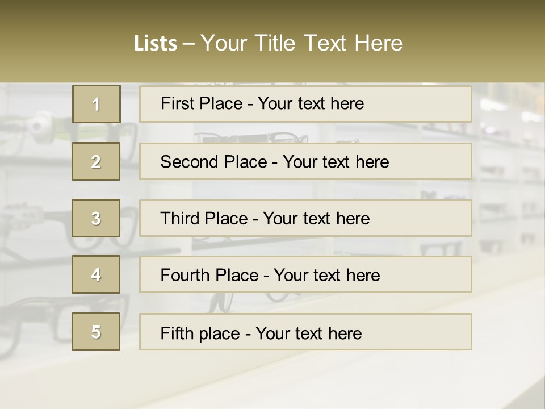Select the 'Your Title Text Here' heading
Viewport: 545px width, 409px height.
coord(301,43)
